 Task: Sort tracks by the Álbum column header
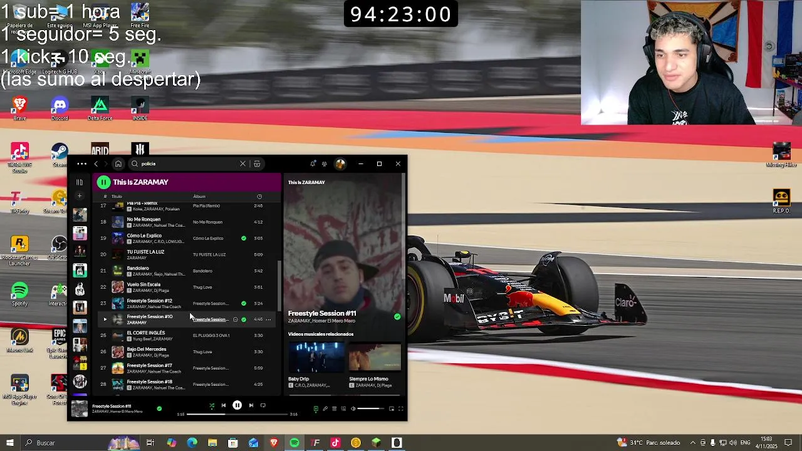[x=199, y=196]
